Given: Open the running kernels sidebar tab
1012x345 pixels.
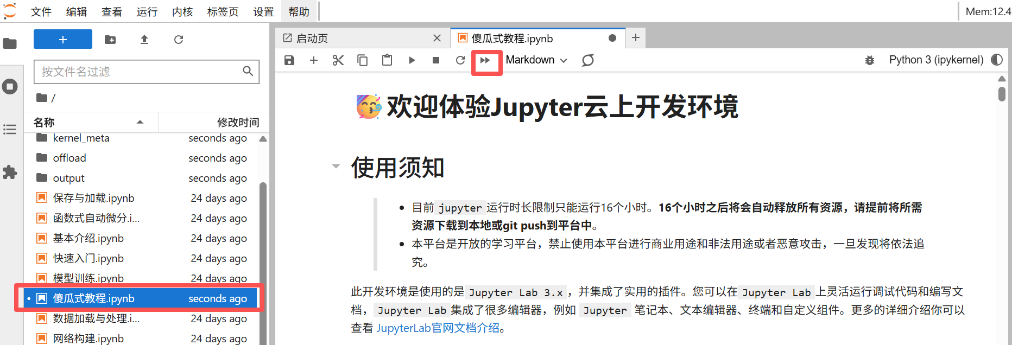Looking at the screenshot, I should [x=10, y=86].
